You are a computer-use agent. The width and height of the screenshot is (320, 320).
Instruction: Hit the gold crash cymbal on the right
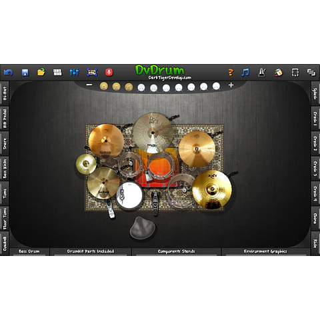click(x=197, y=149)
